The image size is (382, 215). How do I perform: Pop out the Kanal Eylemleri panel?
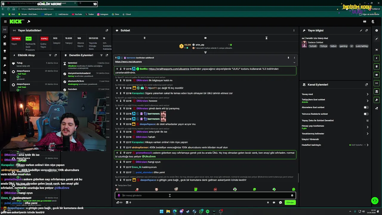(366, 85)
